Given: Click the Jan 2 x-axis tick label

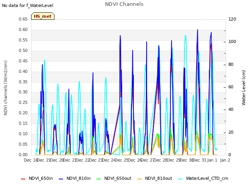Looking at the screenshot, I should click(x=225, y=160).
